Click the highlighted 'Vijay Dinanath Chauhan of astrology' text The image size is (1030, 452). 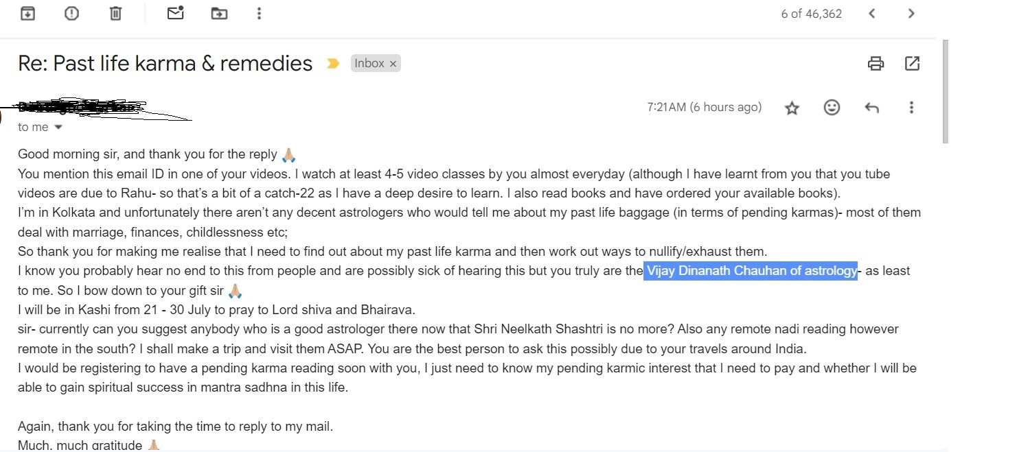(751, 271)
